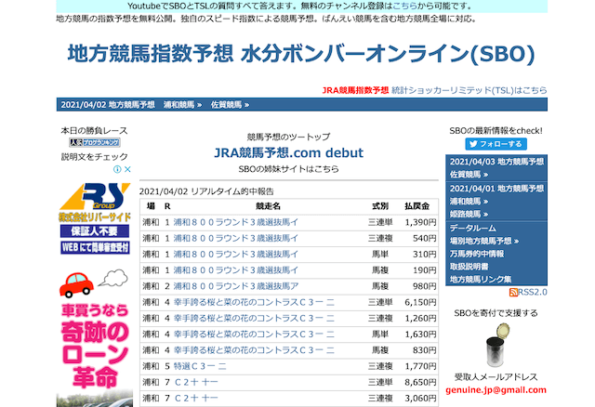Click the RSS2.0 text link
595x407 pixels.
[x=533, y=292]
